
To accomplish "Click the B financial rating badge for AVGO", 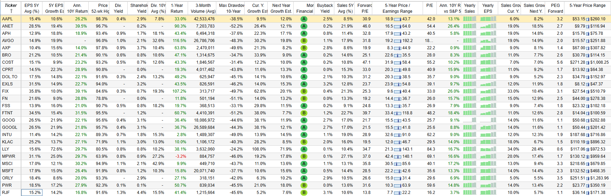I will (x=304, y=41).
